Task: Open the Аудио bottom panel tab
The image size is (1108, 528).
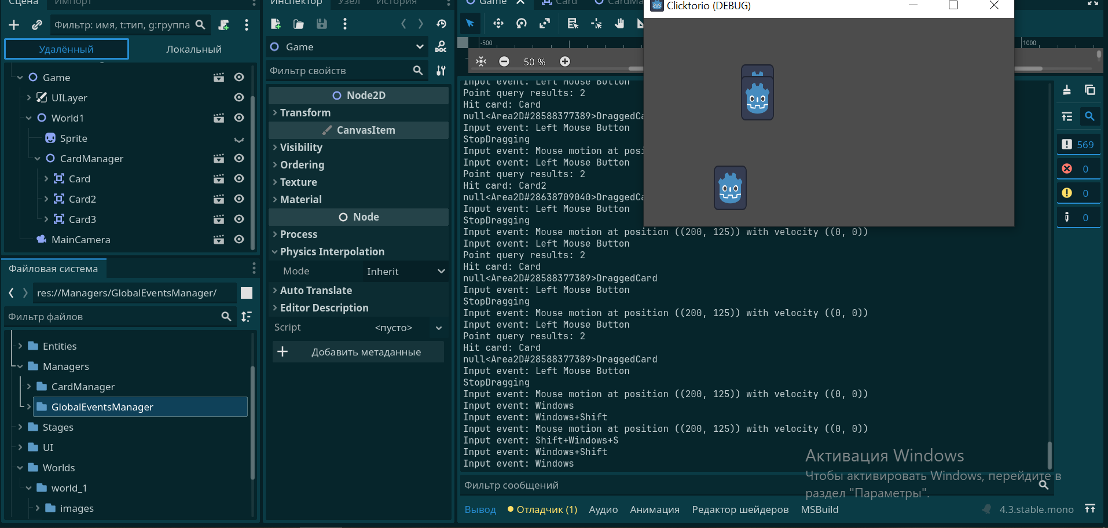Action: point(603,509)
